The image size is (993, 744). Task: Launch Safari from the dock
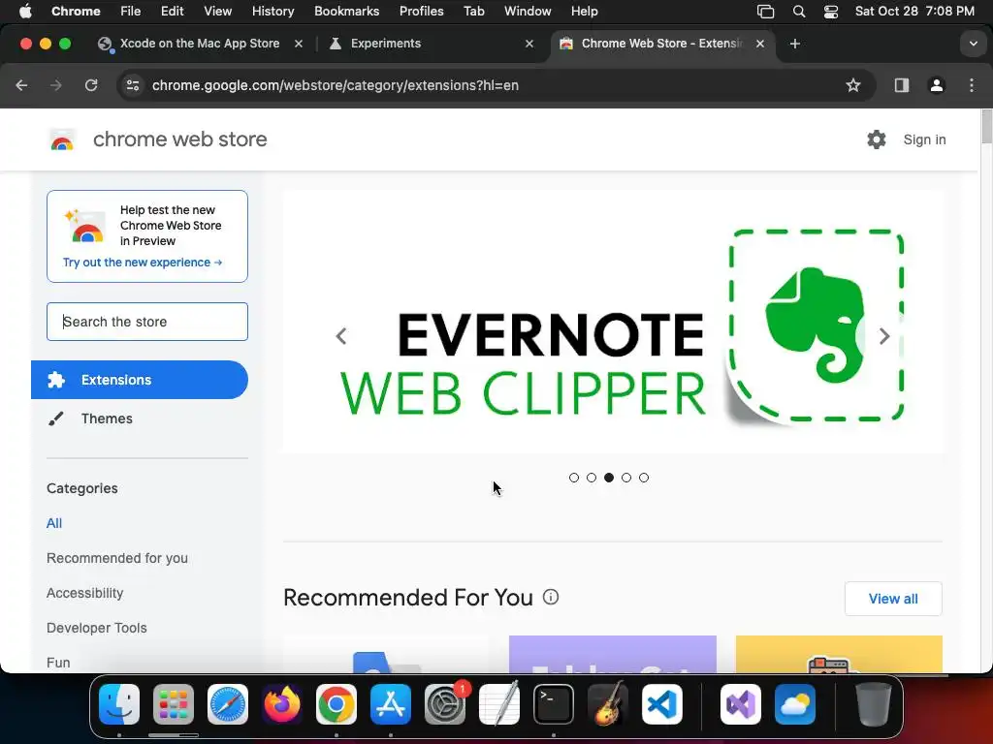228,704
